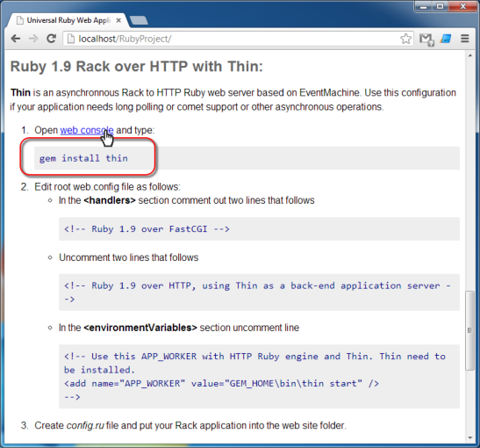The image size is (480, 448).
Task: Go forward to the next page
Action: coord(33,39)
